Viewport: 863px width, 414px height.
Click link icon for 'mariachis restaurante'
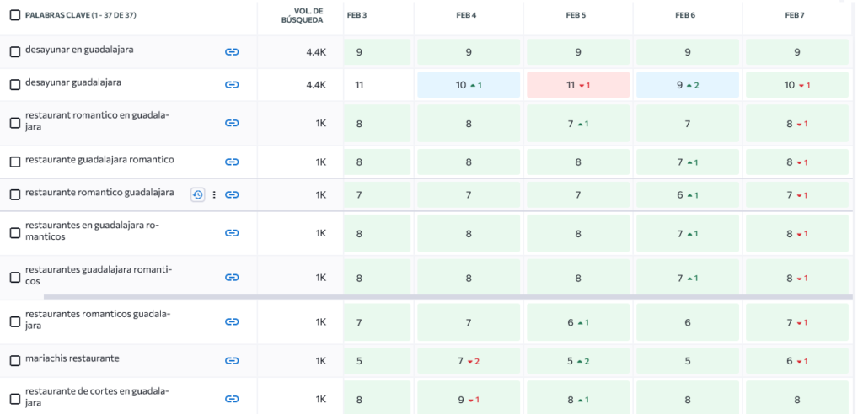click(232, 361)
